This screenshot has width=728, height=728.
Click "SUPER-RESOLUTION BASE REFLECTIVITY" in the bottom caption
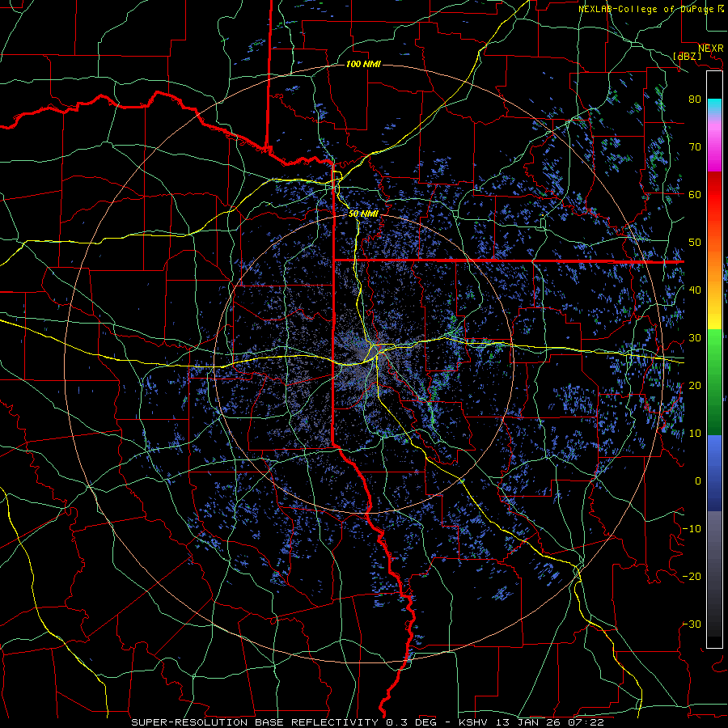point(255,722)
